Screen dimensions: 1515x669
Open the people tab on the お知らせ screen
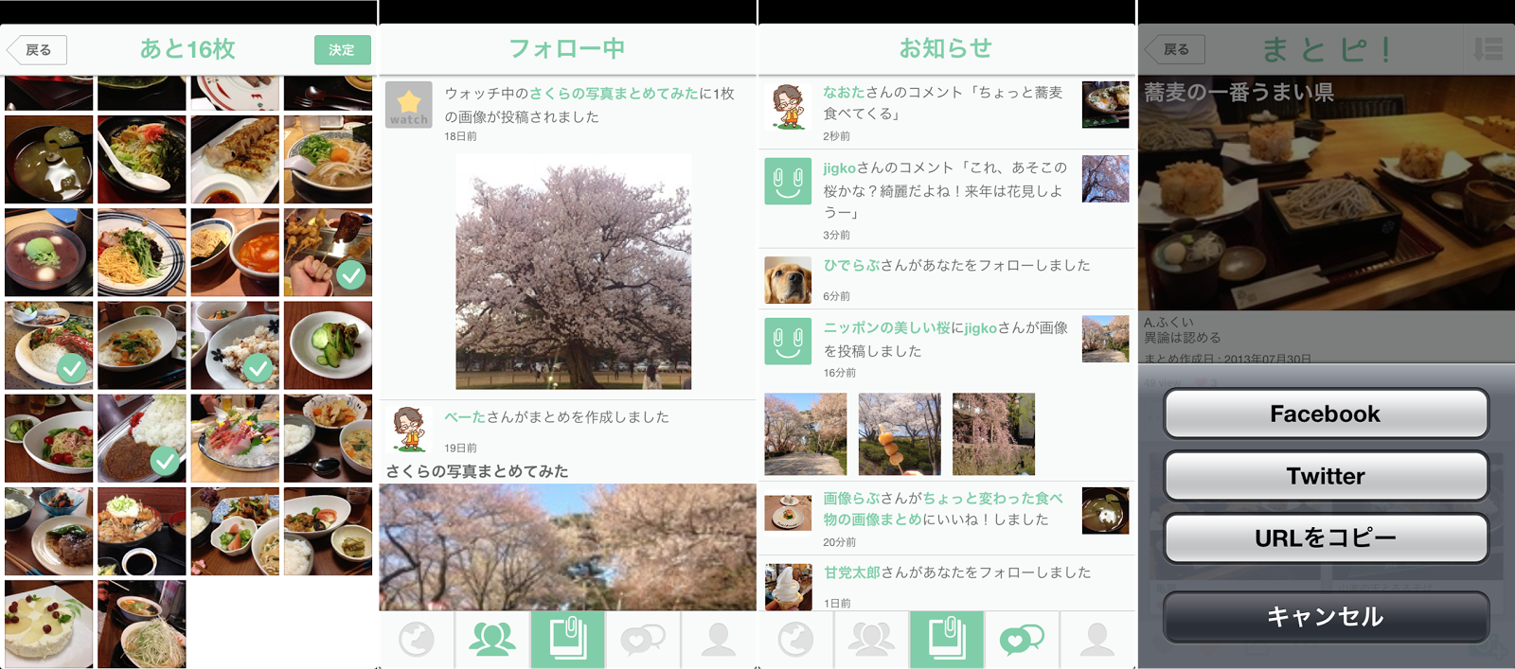871,640
